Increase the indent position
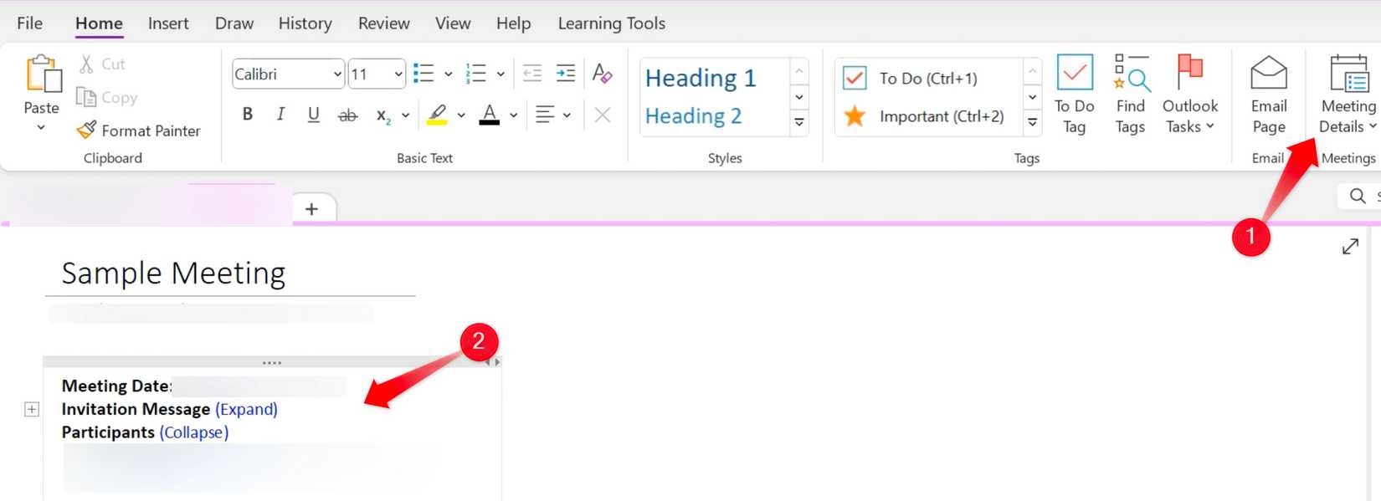 (x=566, y=74)
